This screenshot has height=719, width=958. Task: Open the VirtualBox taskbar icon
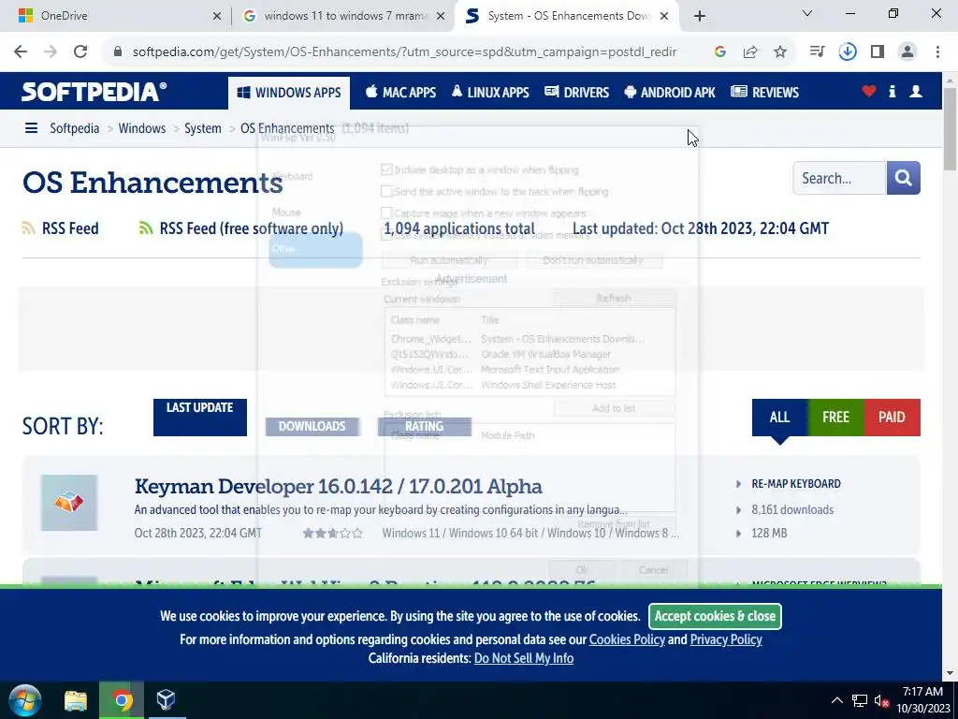(x=167, y=700)
